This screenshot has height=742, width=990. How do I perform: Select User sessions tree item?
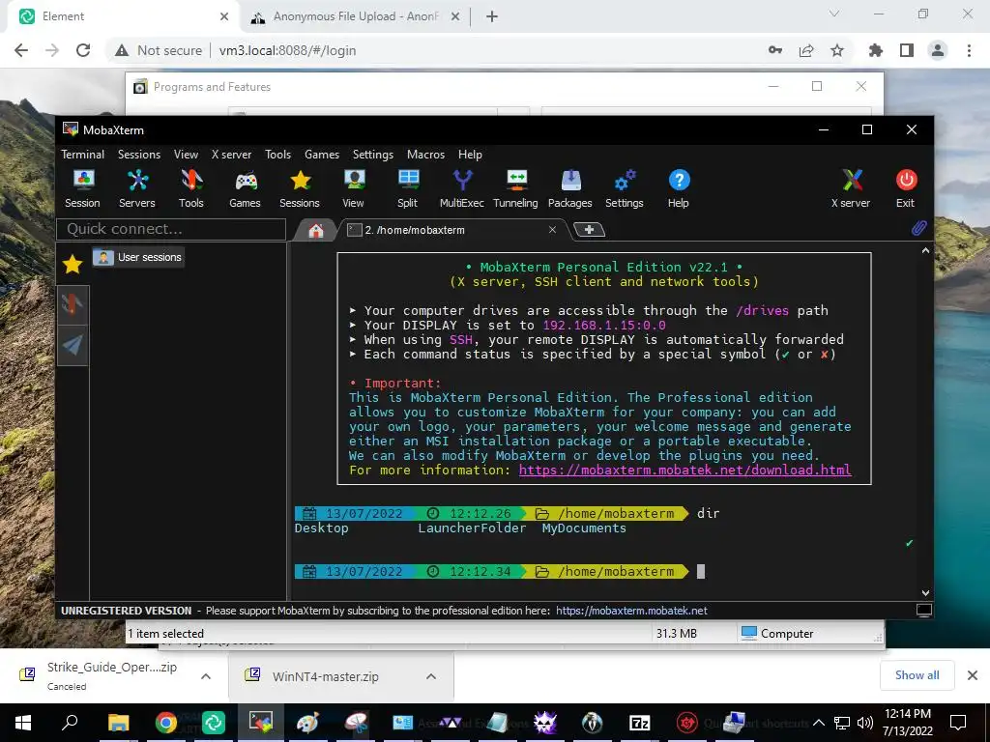(138, 257)
